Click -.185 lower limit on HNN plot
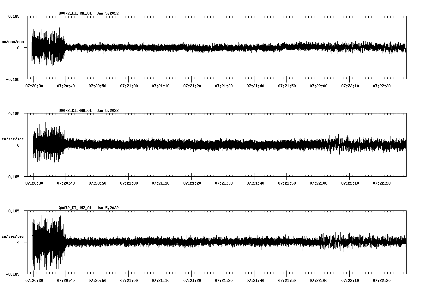The height and width of the screenshot is (292, 429). coord(13,177)
